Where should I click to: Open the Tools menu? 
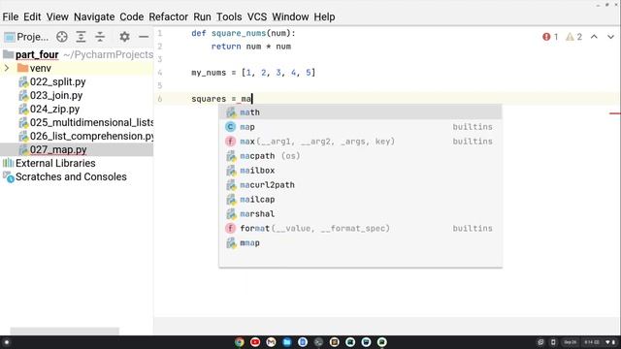click(x=229, y=17)
